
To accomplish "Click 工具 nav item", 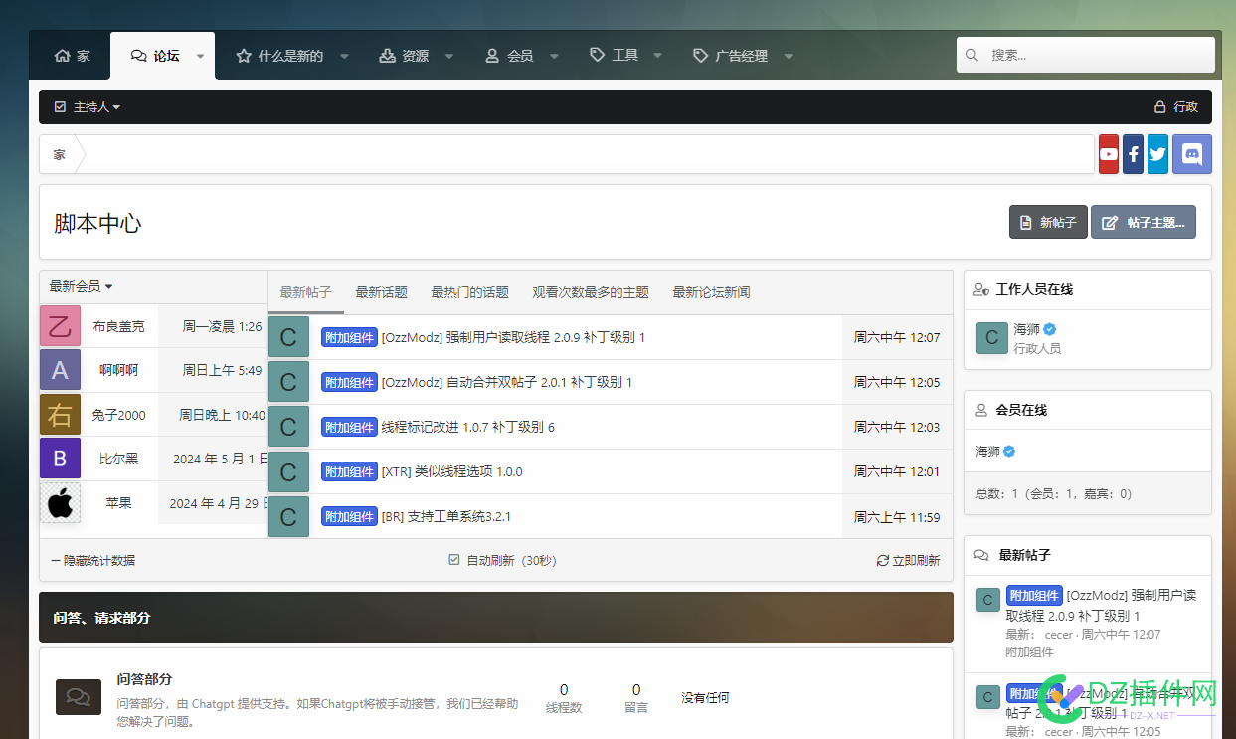I will 615,56.
